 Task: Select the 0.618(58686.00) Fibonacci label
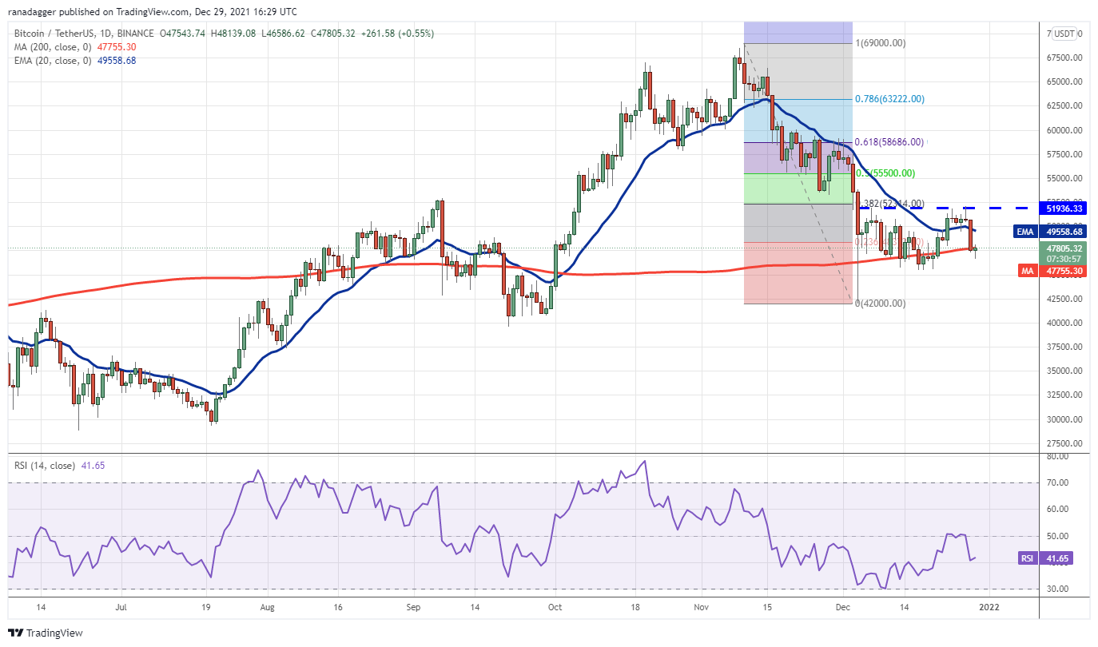[889, 142]
